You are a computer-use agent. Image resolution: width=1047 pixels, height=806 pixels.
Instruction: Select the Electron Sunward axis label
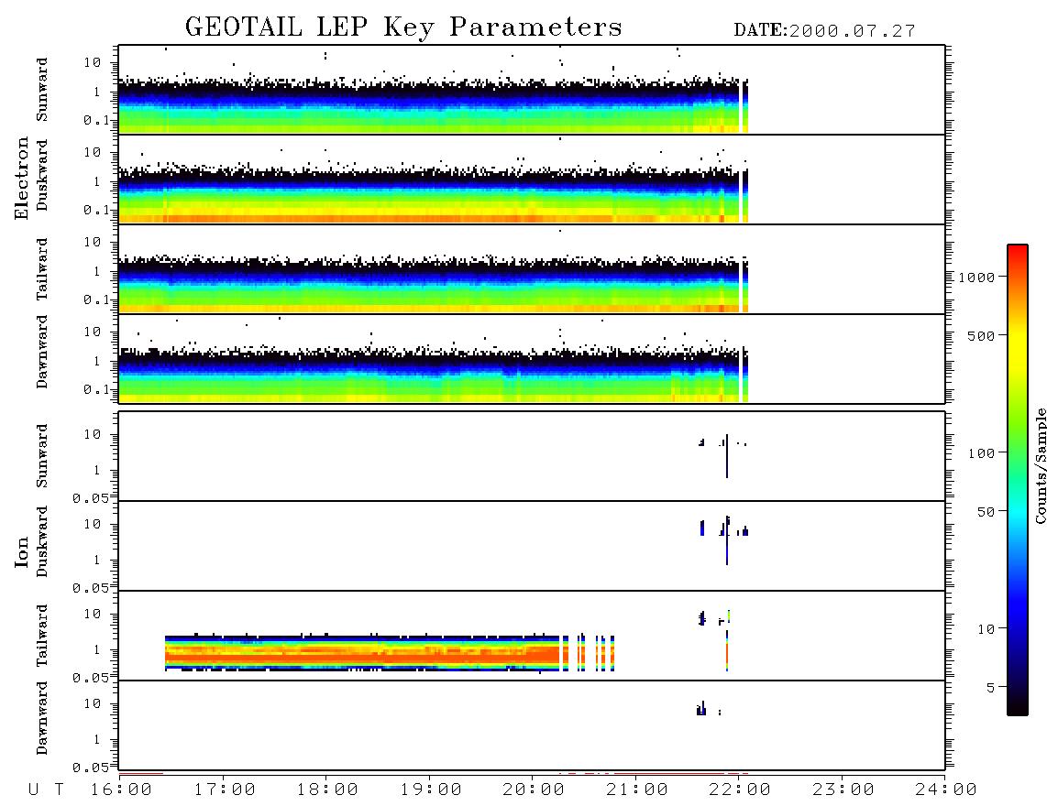click(42, 90)
